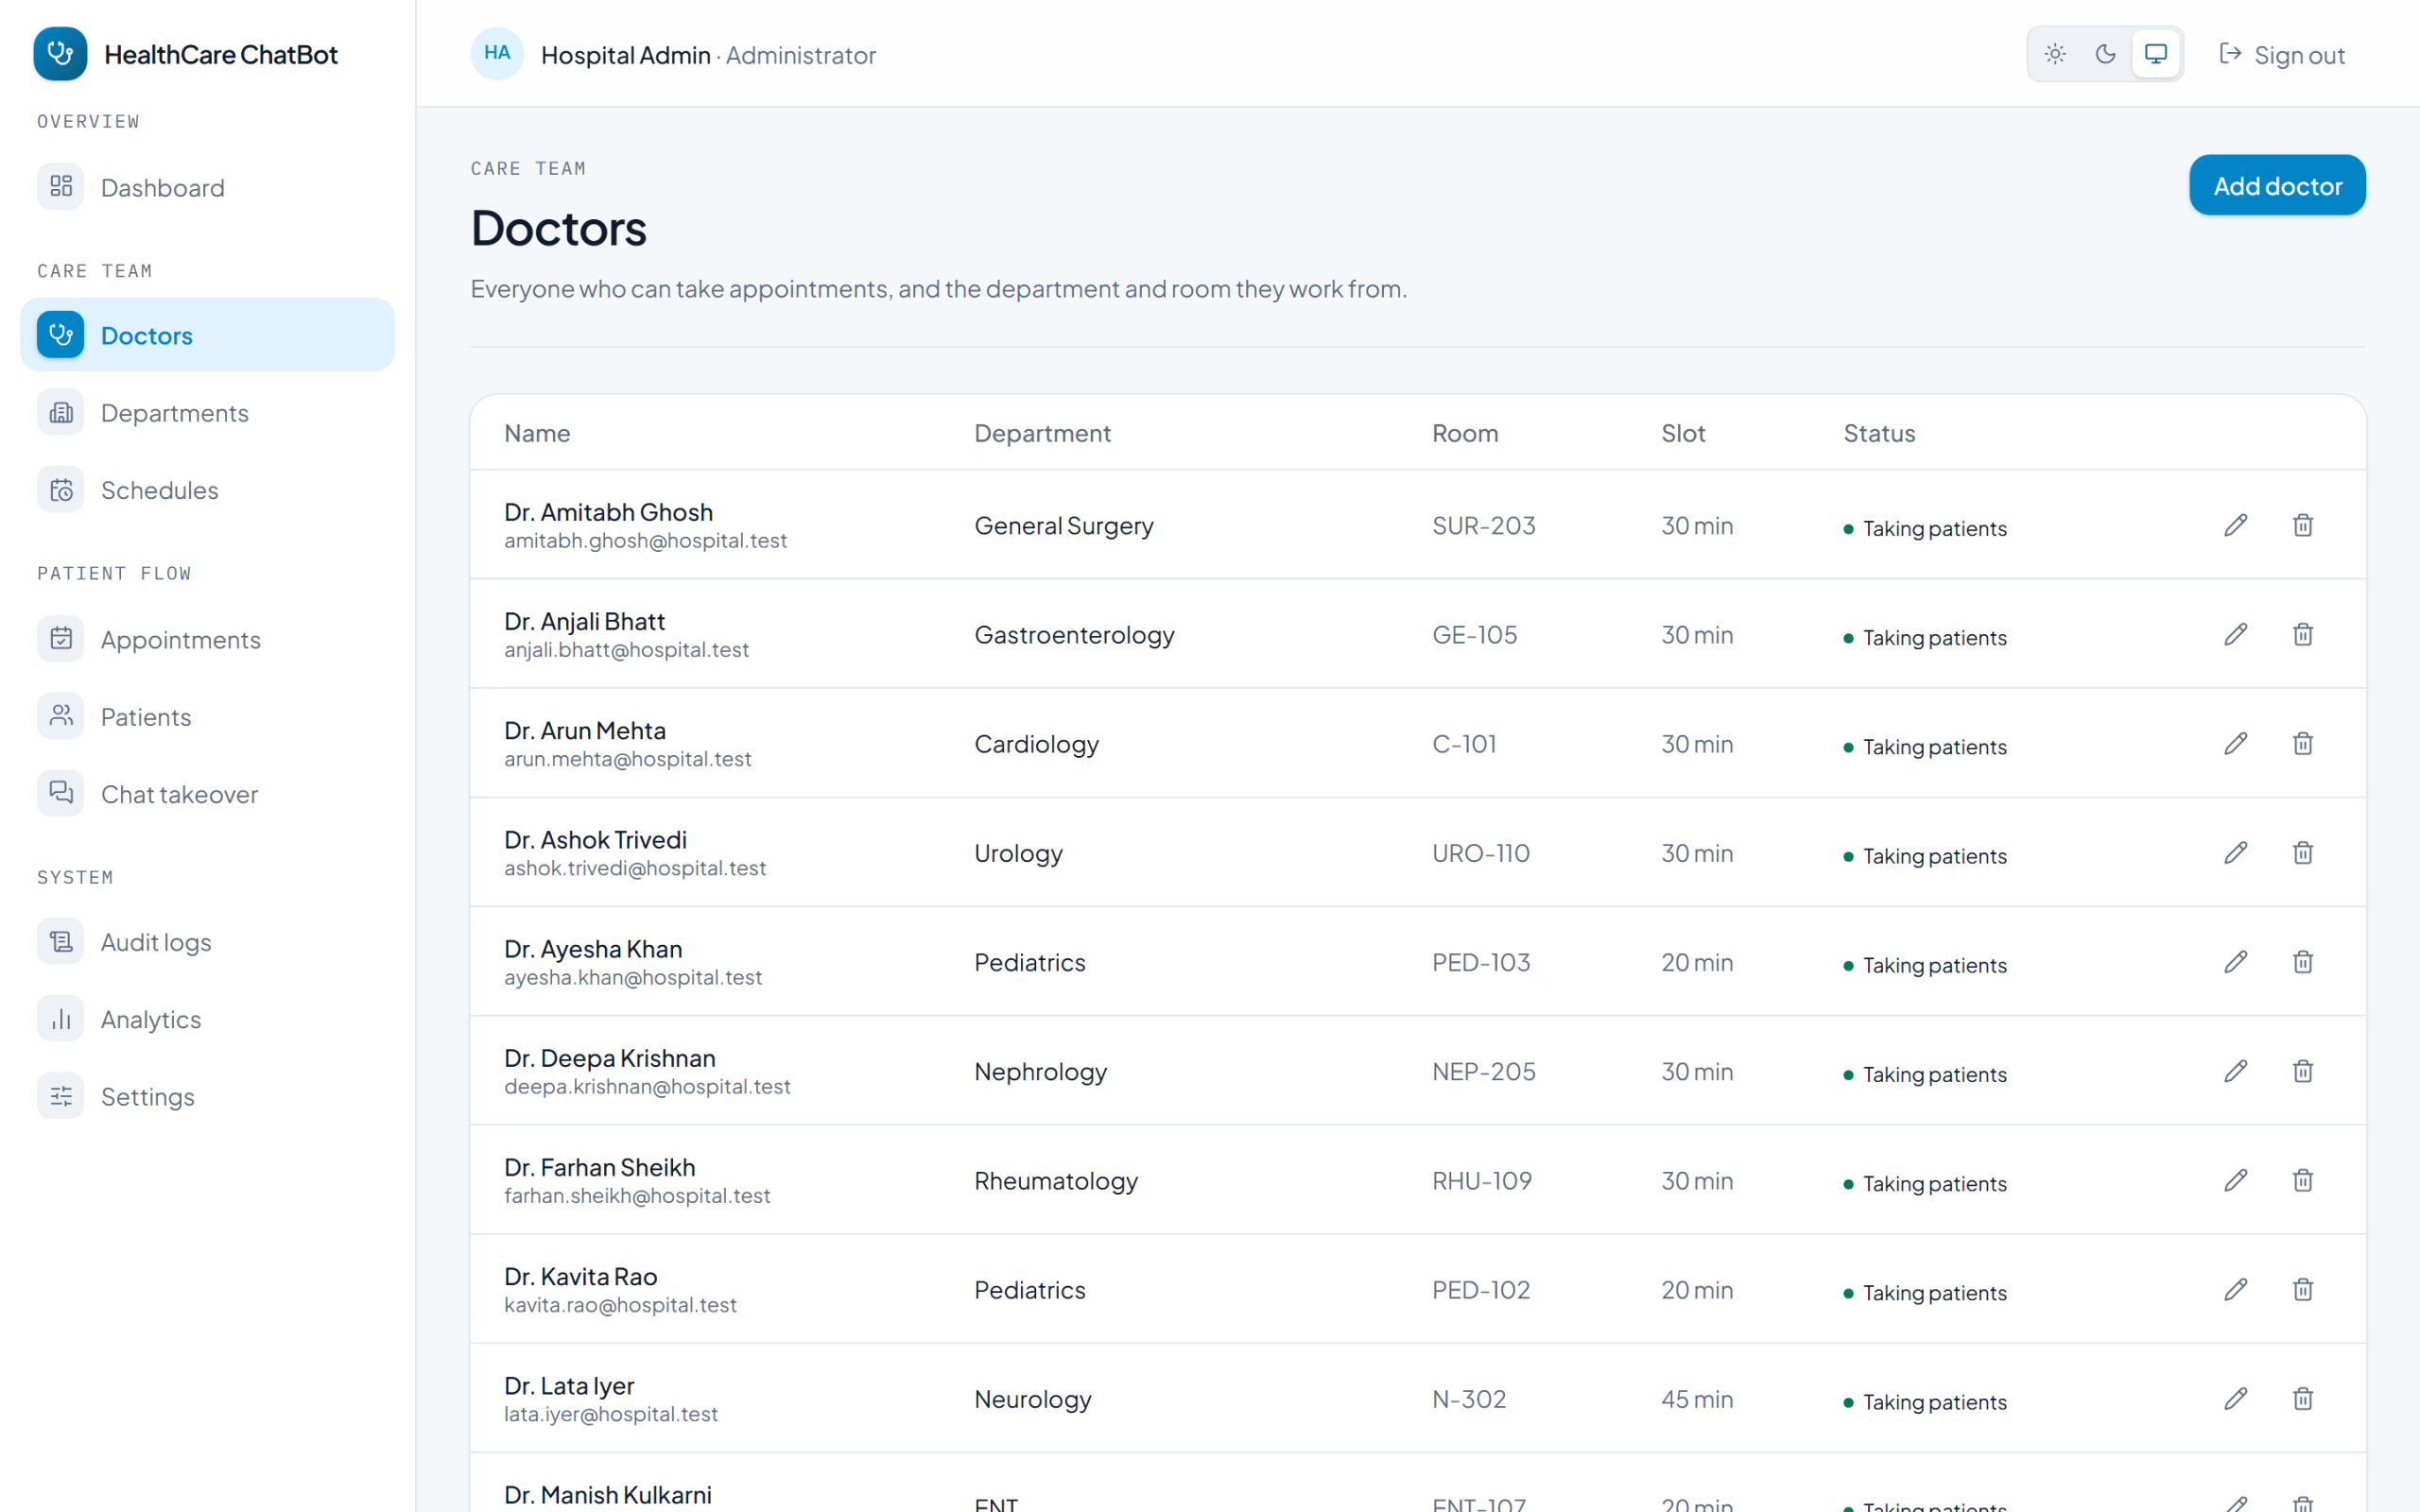Switch to dark theme moon icon
Viewport: 2420px width, 1512px height.
2105,54
